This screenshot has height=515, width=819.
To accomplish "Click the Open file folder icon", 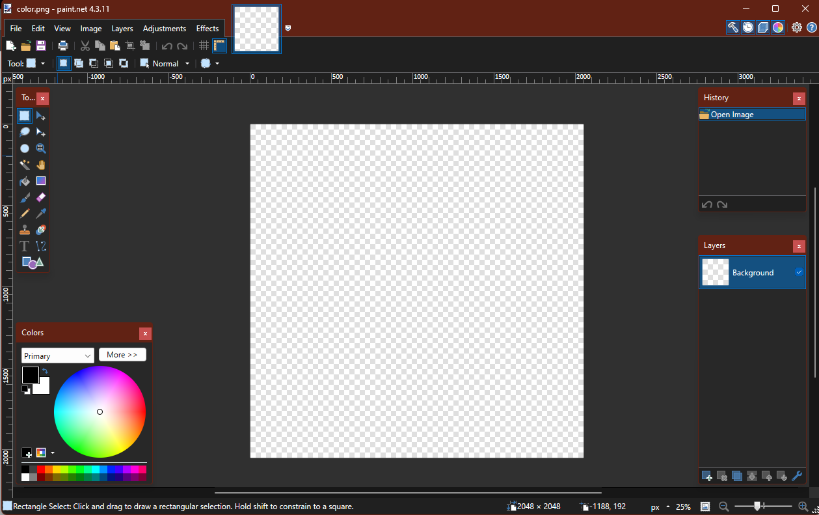I will [26, 46].
